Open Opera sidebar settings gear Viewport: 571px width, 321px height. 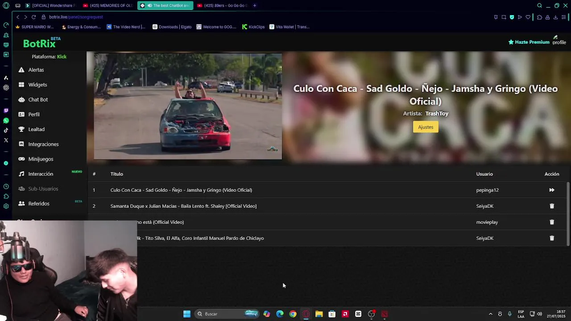coord(6,206)
